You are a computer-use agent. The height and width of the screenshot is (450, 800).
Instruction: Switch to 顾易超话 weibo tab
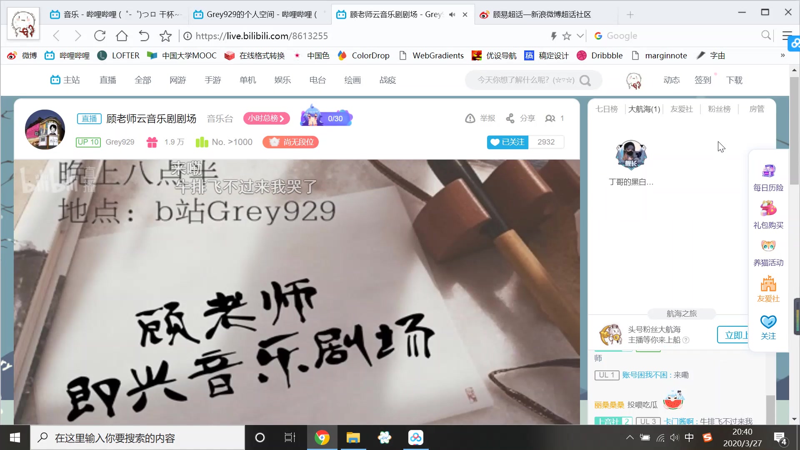coord(546,15)
